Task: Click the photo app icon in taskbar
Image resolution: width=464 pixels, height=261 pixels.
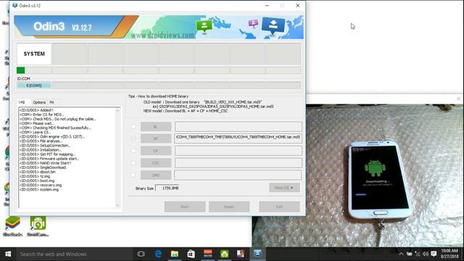Action: point(241,254)
